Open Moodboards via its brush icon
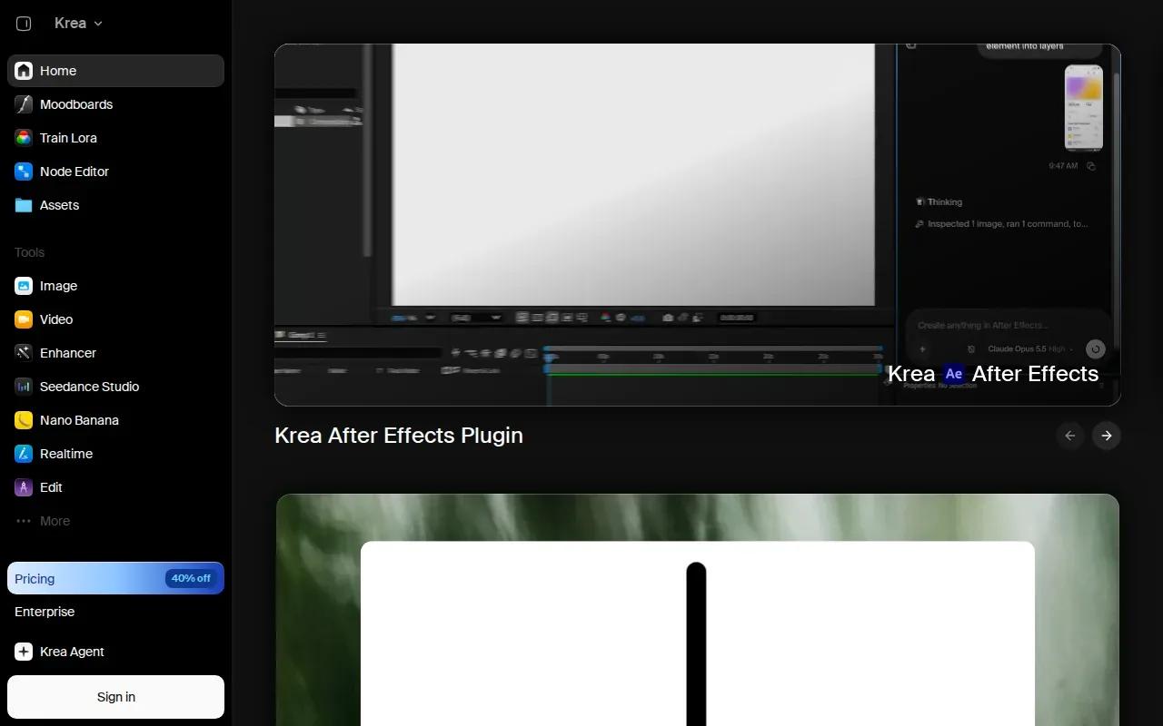The image size is (1163, 726). tap(24, 104)
